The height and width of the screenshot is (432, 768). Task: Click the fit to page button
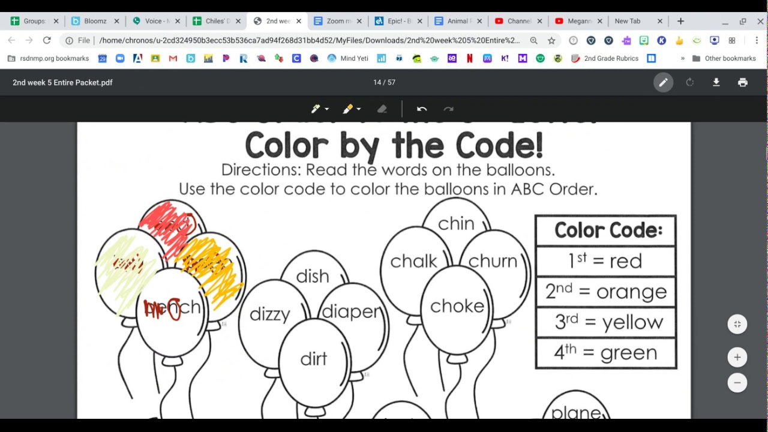click(737, 324)
